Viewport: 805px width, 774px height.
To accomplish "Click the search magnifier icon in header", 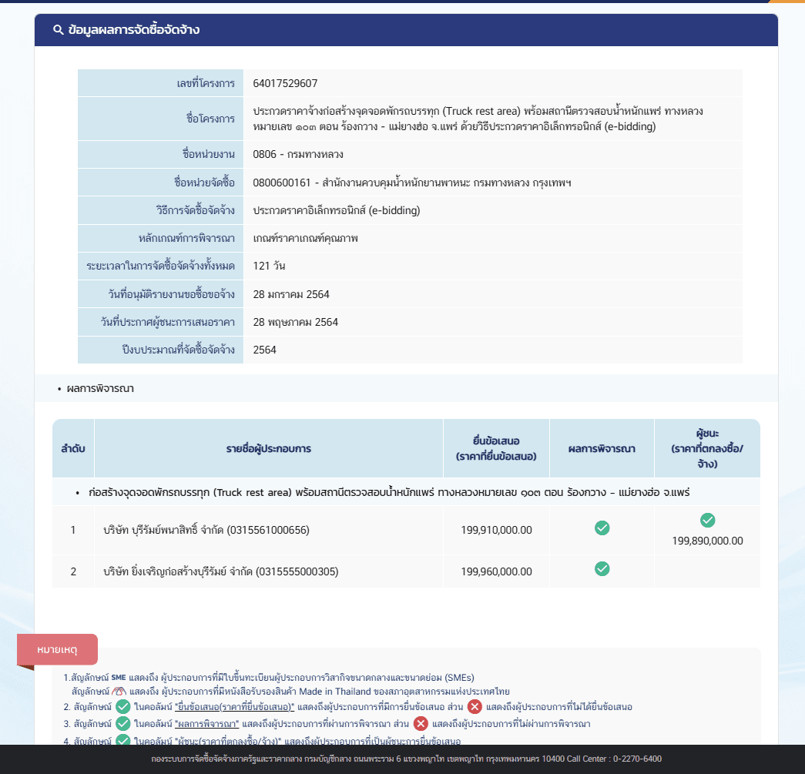I will pyautogui.click(x=58, y=30).
